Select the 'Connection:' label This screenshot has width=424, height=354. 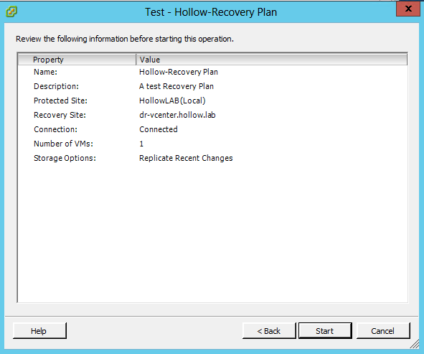55,129
